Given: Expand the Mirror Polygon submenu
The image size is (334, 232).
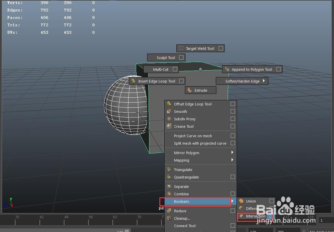Looking at the screenshot, I should [232, 152].
